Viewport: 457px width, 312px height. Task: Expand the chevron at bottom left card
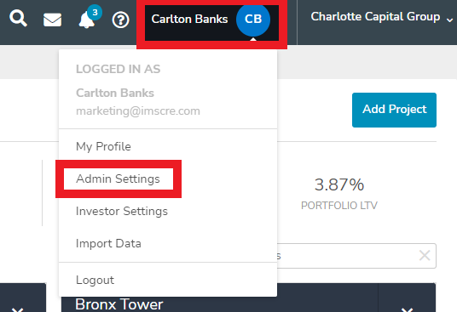tap(18, 309)
